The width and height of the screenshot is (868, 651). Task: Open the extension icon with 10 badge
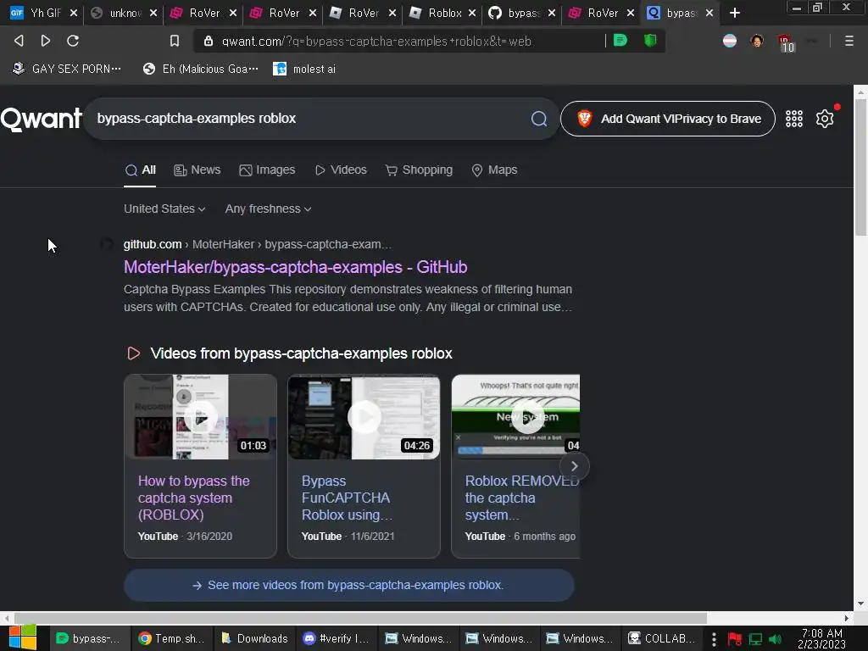tap(786, 42)
